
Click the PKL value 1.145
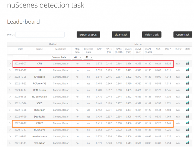(168, 123)
